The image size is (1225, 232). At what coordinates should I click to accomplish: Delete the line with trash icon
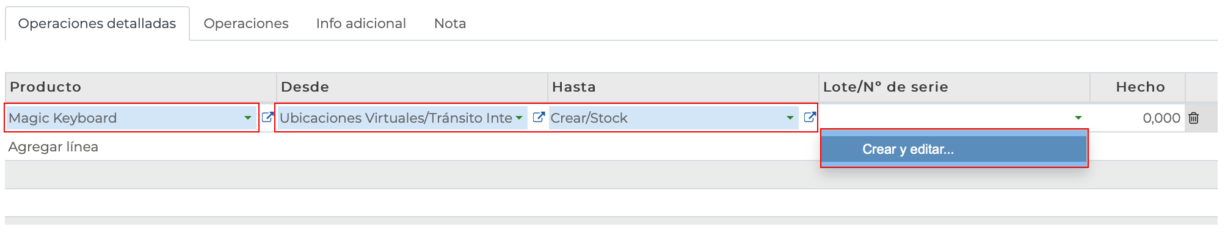(x=1193, y=118)
